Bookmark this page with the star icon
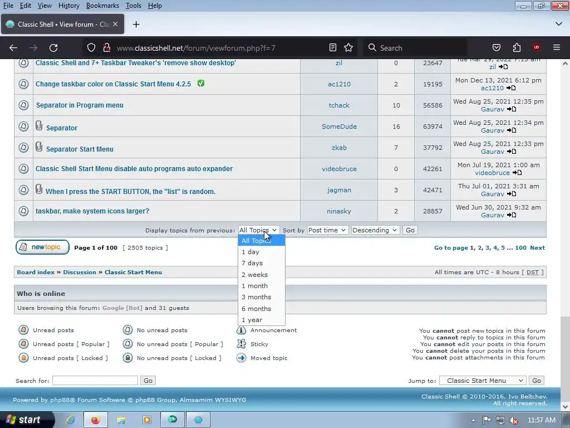570x428 pixels. pyautogui.click(x=348, y=48)
